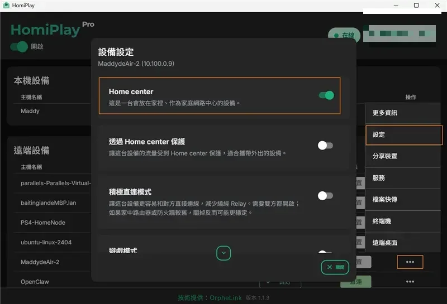Click the three-dots icon for MaddydeAir-2 row
Screen dimensions: 447x304
410,262
